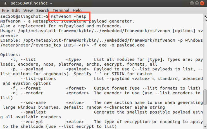Screen dimensions: 207x129
Task: Open the Edit menu
Action: click(x=15, y=10)
